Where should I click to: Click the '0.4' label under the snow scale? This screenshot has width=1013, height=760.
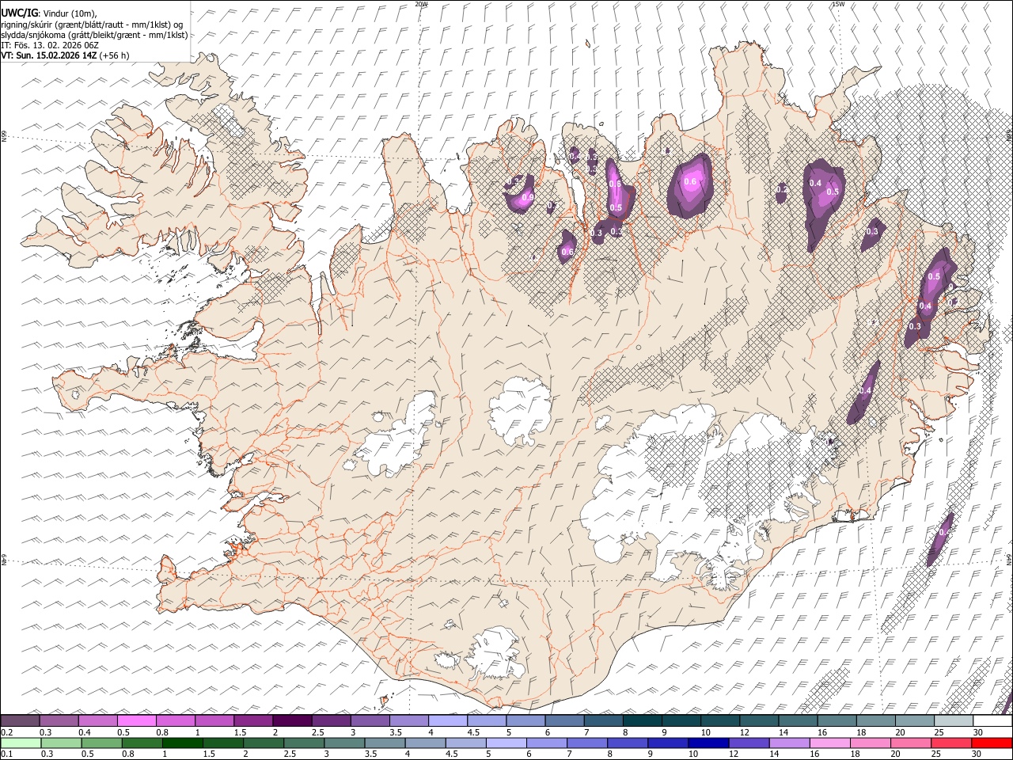[85, 732]
